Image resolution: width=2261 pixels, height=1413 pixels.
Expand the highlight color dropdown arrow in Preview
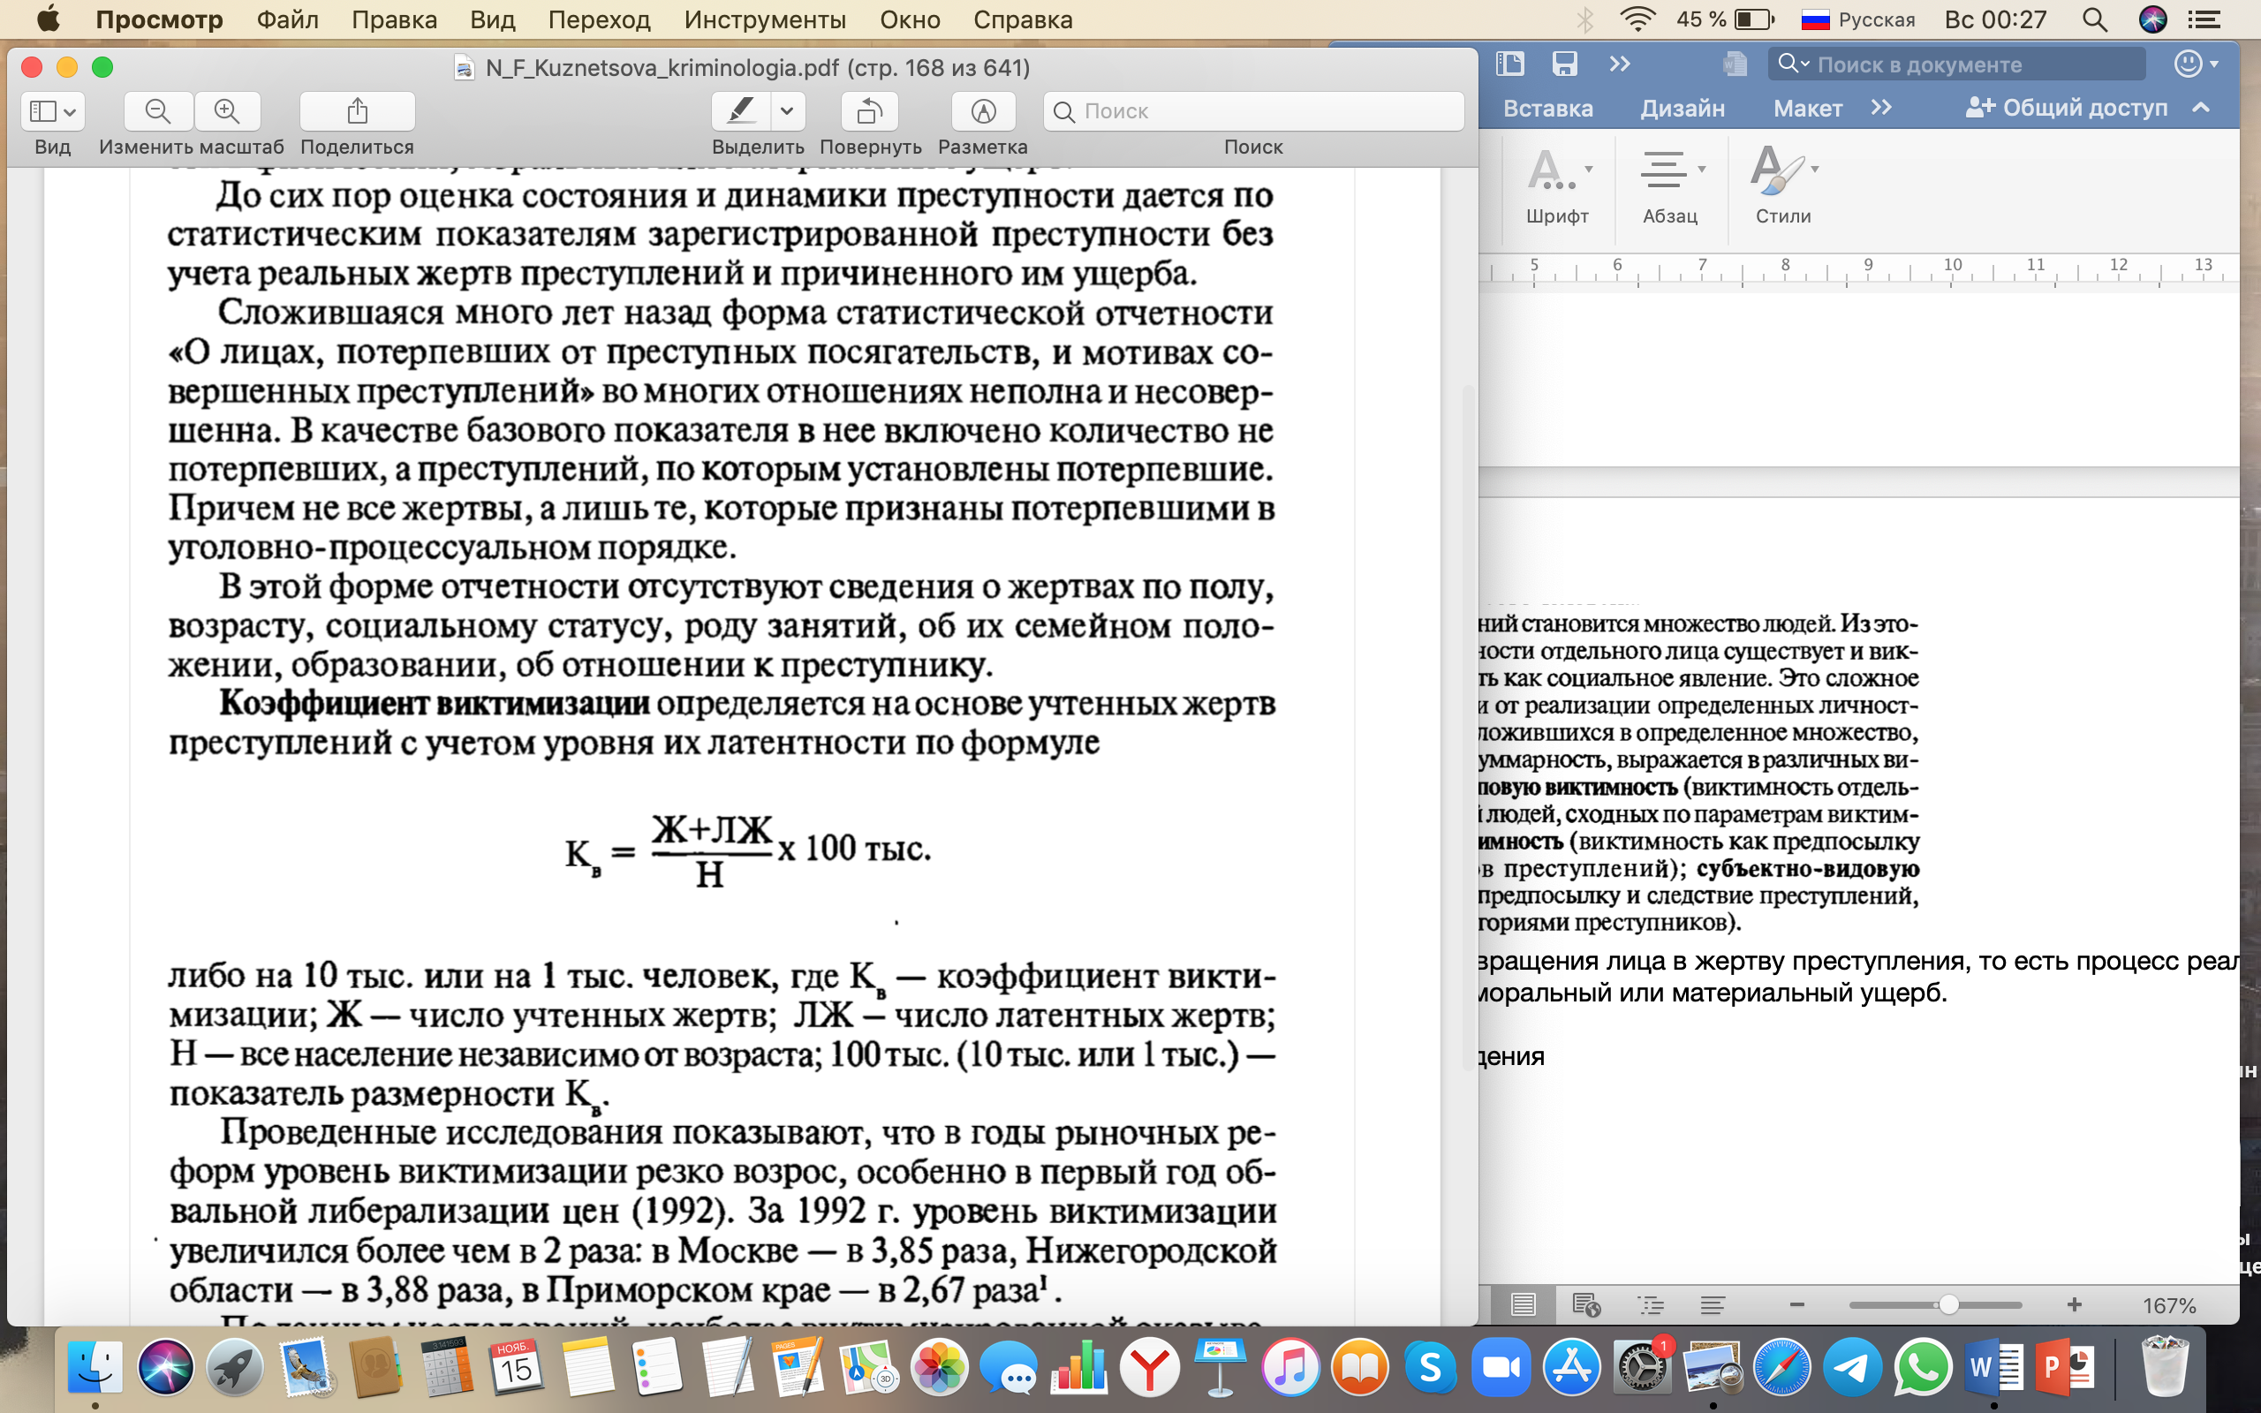click(788, 111)
